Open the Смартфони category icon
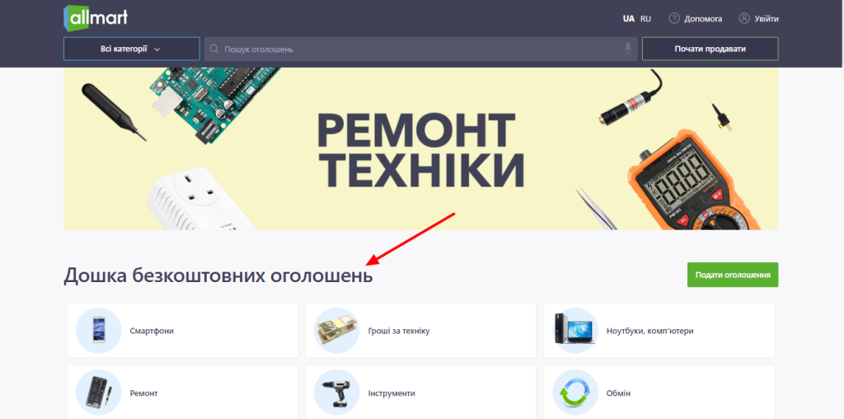This screenshot has width=844, height=419. tap(99, 330)
